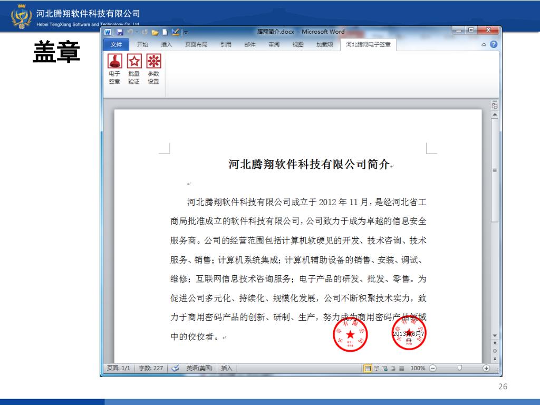Click the zoom slider handle
The image size is (540, 405).
(x=459, y=368)
